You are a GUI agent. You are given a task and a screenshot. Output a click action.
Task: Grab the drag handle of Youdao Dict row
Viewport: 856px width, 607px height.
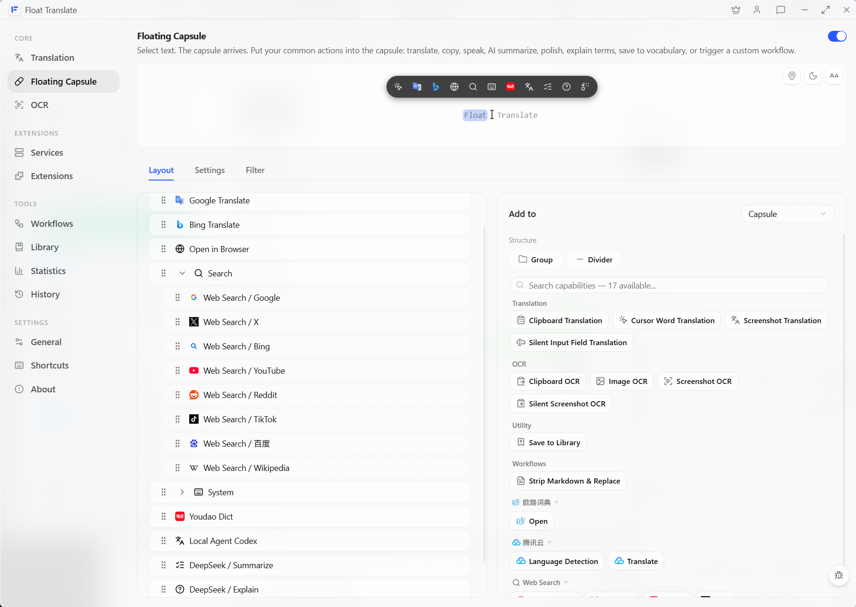click(164, 517)
